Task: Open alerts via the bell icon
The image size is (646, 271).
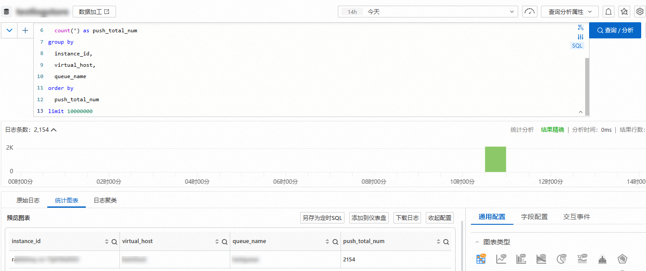Action: (608, 12)
